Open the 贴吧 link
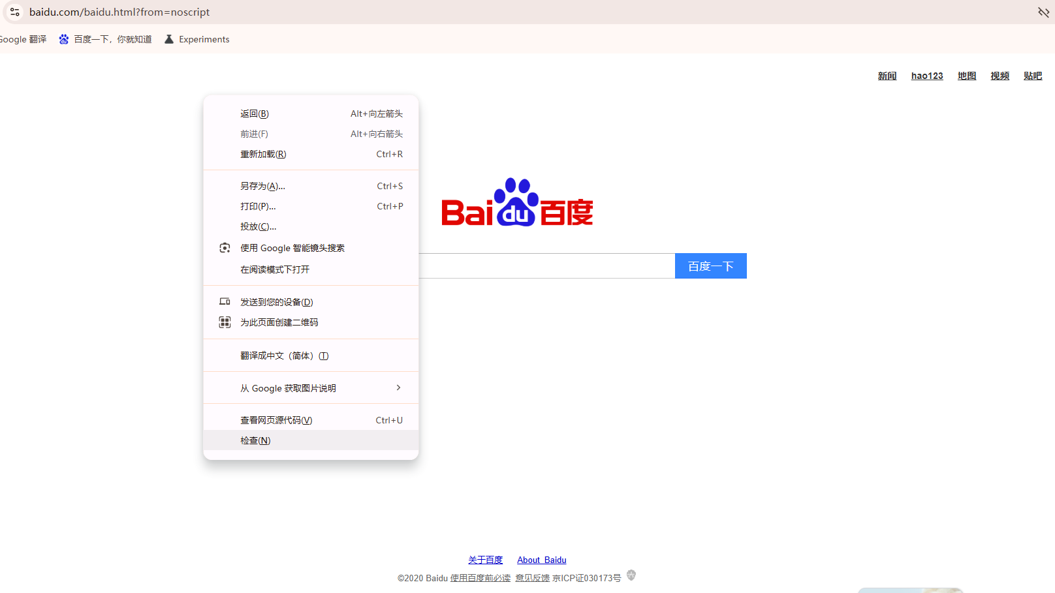This screenshot has height=593, width=1055. 1033,76
